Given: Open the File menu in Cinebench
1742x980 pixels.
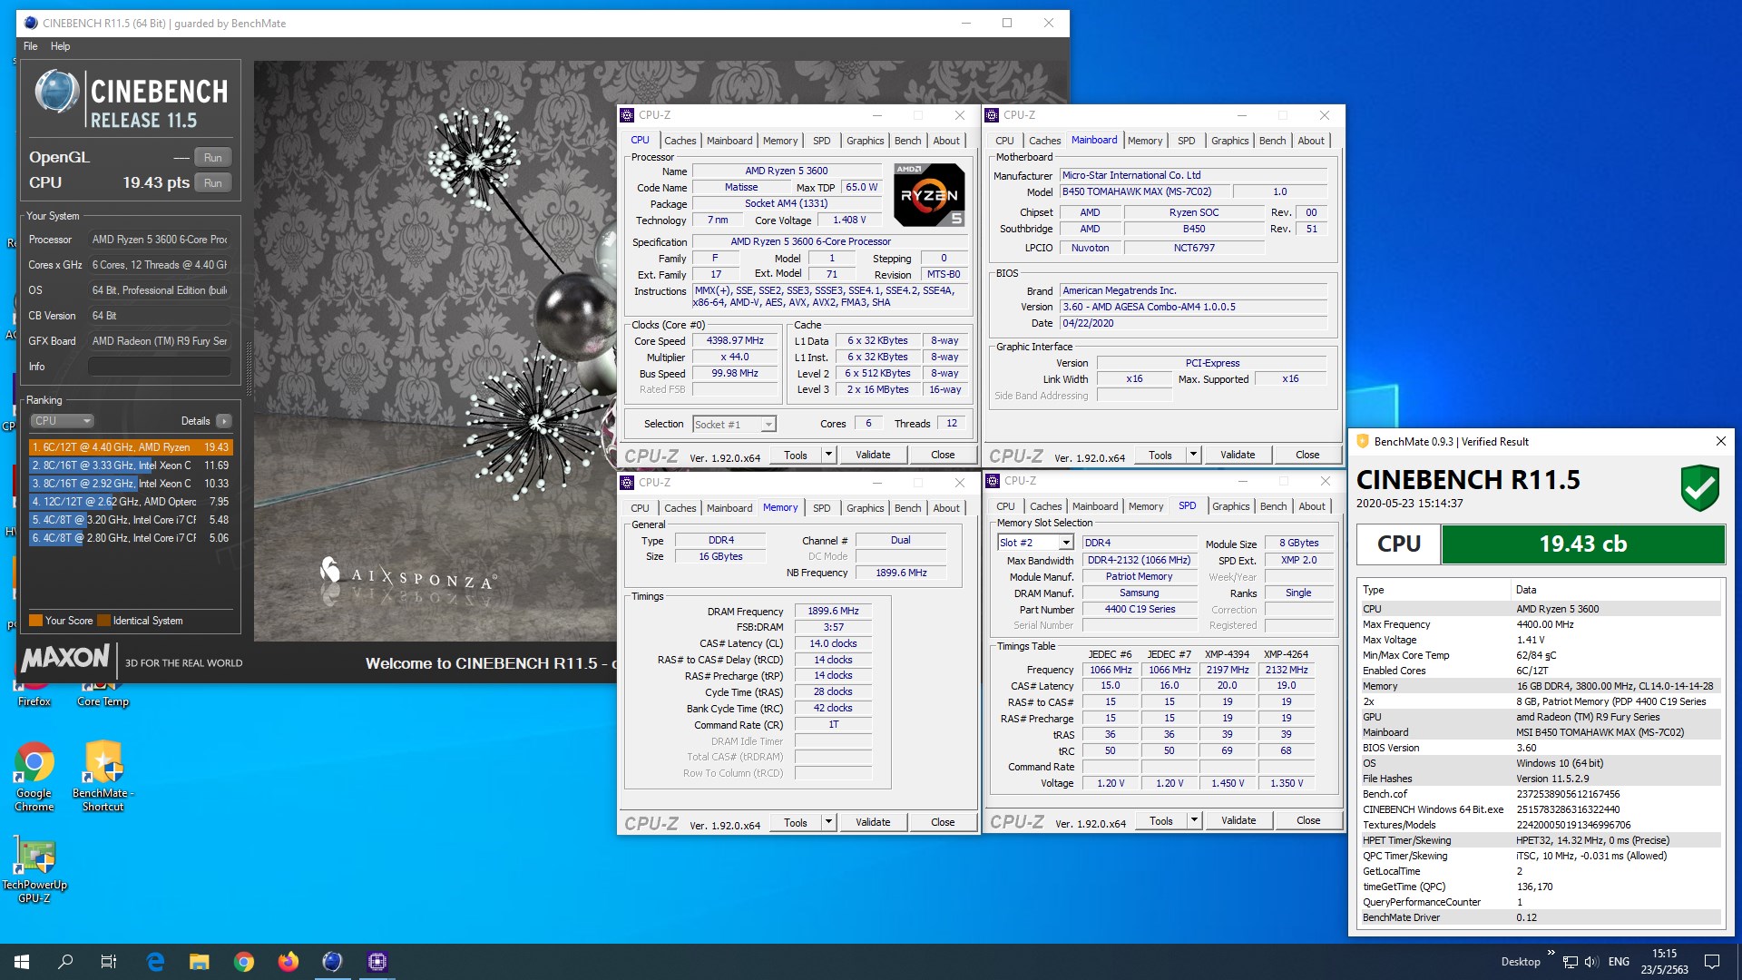Looking at the screenshot, I should click(31, 46).
